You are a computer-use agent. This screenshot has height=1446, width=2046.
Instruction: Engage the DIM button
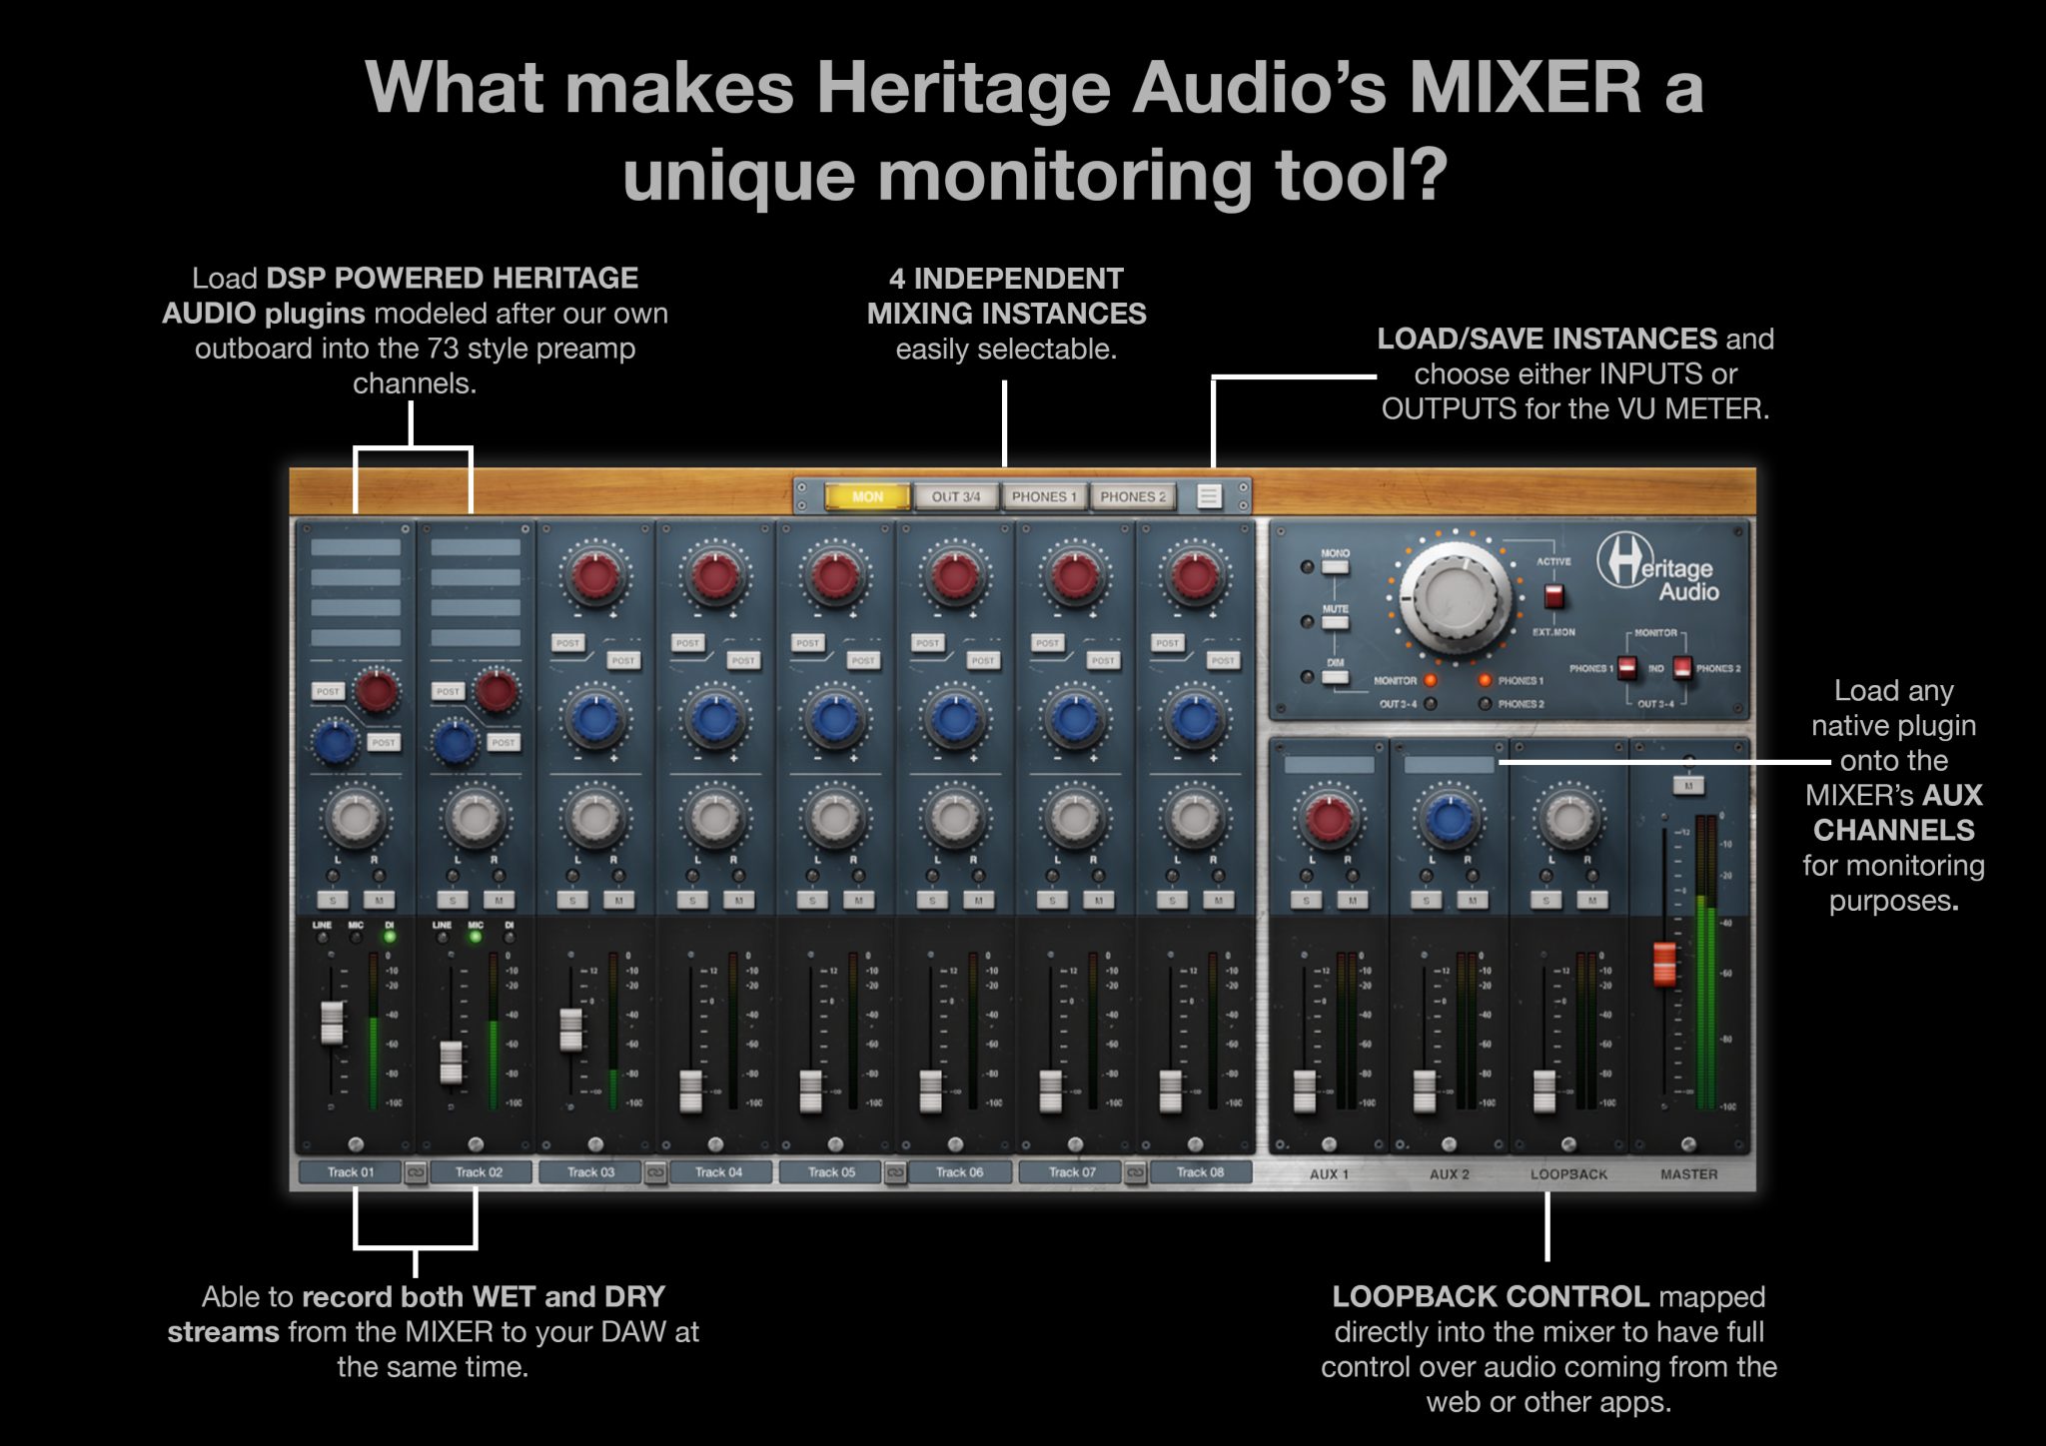click(1335, 676)
